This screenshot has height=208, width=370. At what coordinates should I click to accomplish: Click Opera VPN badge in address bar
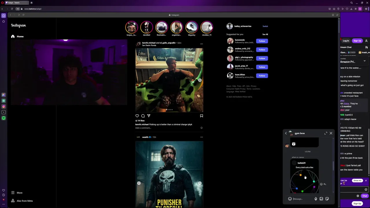[x=18, y=9]
